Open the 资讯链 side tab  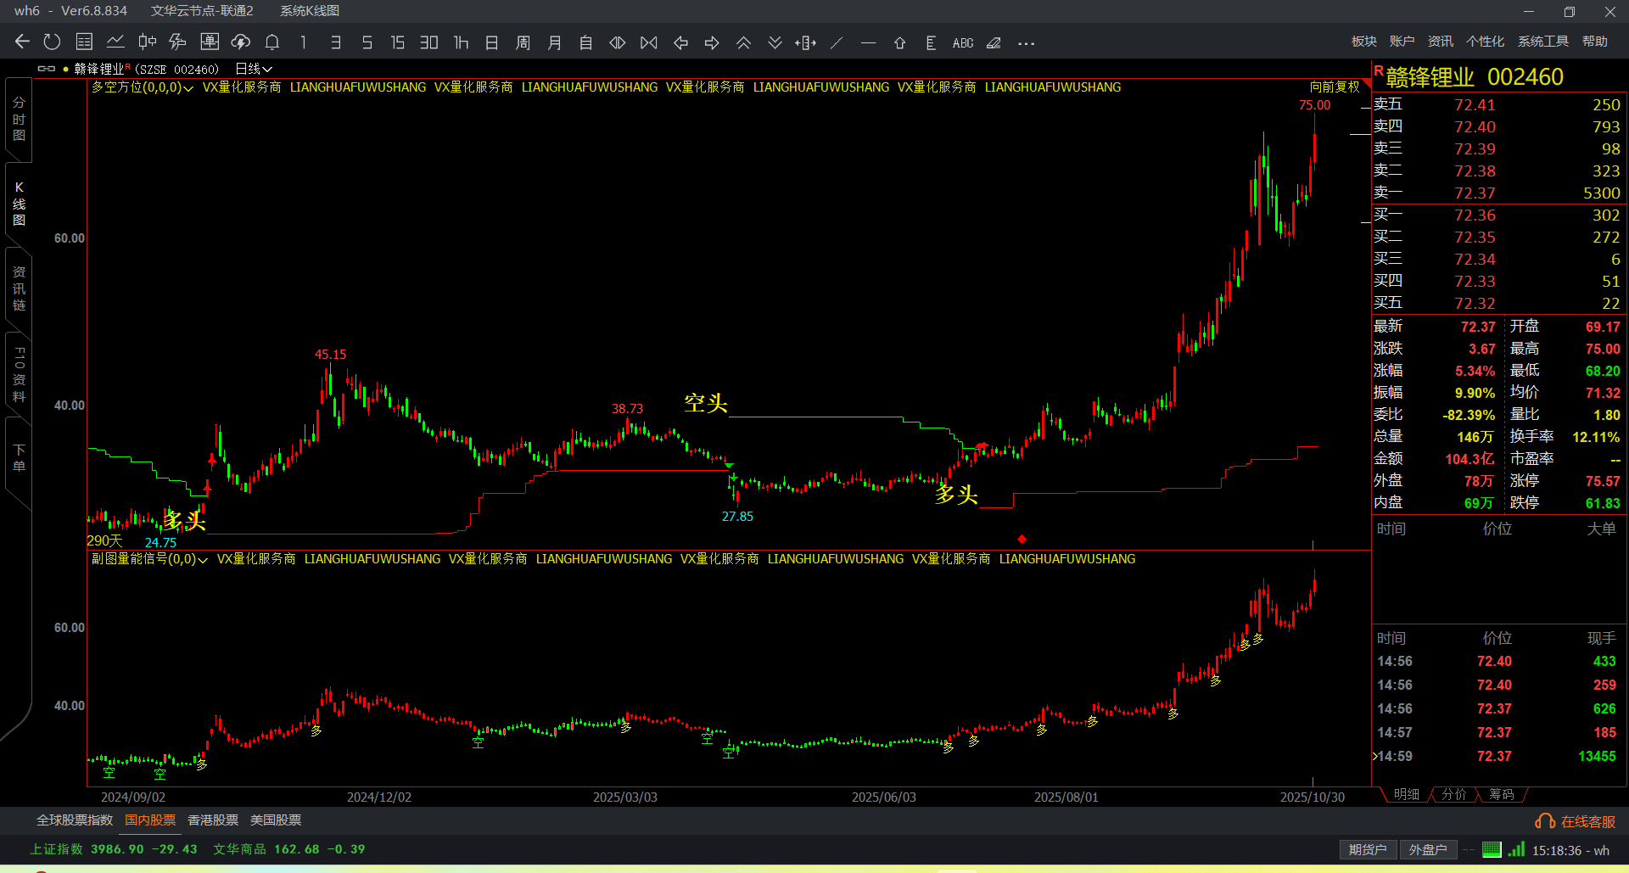click(x=19, y=288)
